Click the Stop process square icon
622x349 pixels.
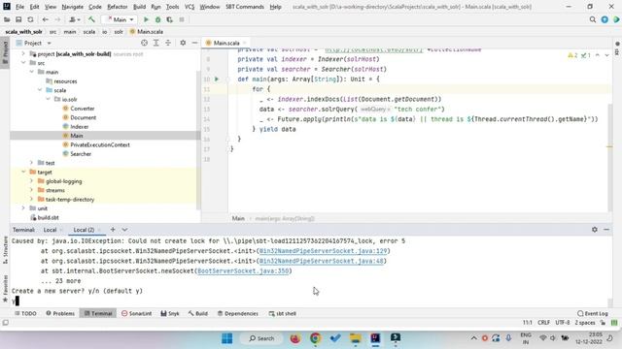182,19
